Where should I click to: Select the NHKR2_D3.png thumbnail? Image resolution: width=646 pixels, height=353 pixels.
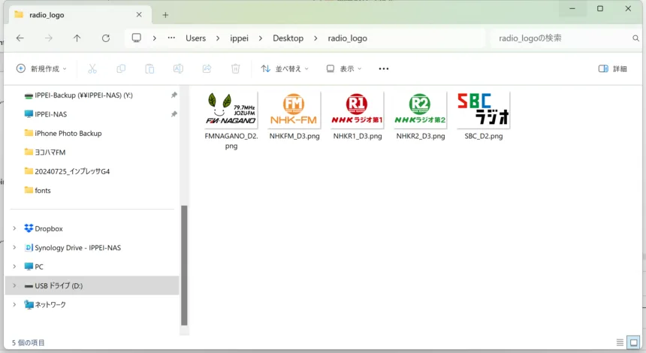420,110
